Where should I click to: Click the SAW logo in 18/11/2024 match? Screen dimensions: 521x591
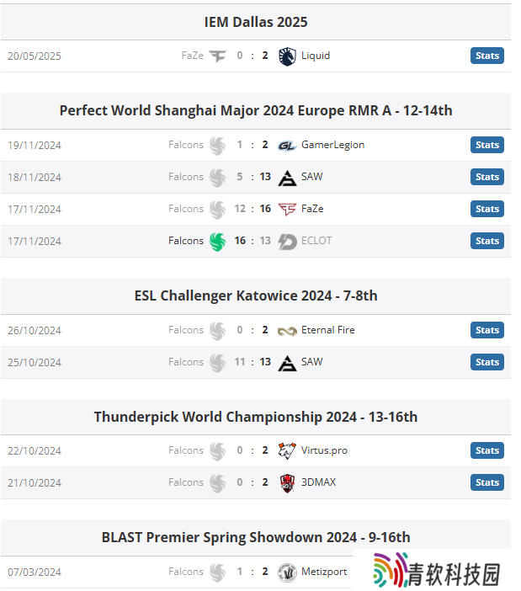(x=287, y=178)
